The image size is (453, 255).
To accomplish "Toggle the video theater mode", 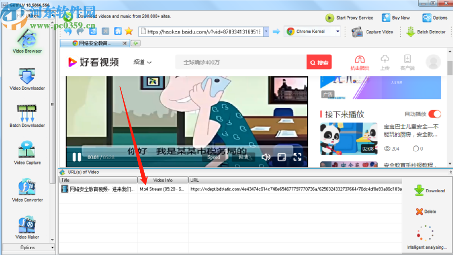I will (281, 157).
